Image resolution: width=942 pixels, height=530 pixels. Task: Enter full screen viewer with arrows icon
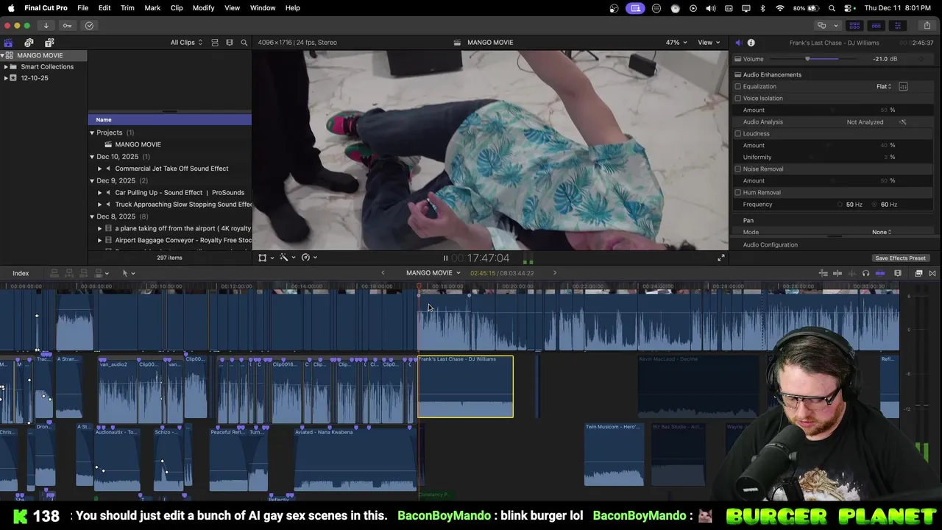[721, 258]
